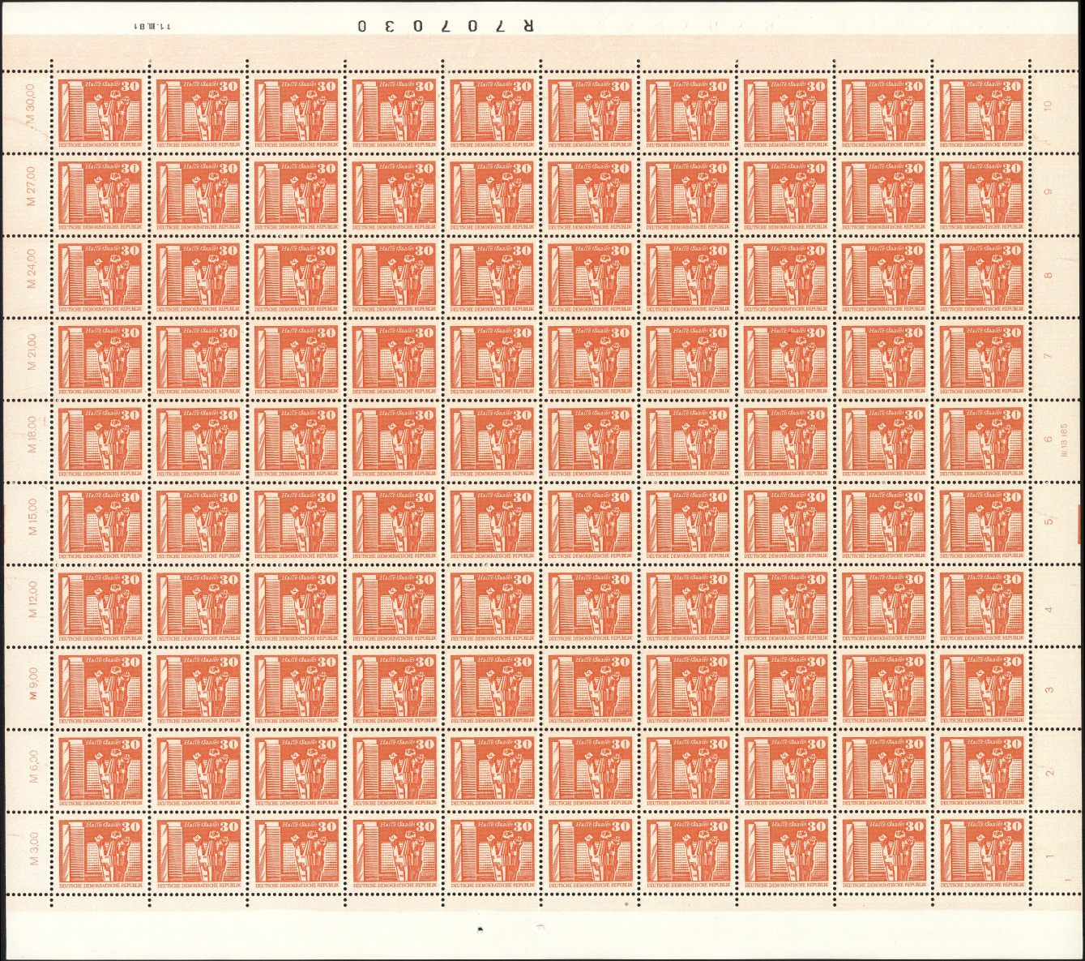Select row number 4 in right margin
The image size is (1085, 961).
[x=1049, y=608]
